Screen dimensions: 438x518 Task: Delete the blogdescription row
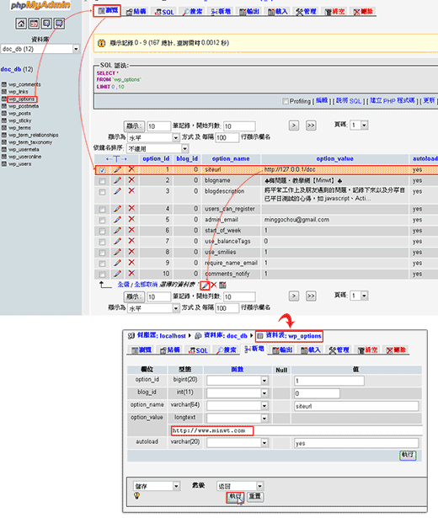point(131,191)
